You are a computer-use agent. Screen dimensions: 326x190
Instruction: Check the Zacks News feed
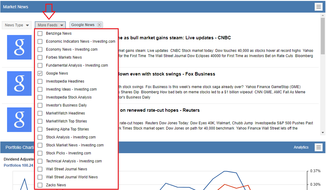click(x=40, y=185)
